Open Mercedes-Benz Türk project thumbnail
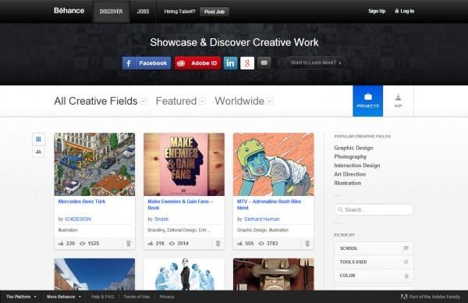Image resolution: width=468 pixels, height=303 pixels. click(94, 164)
